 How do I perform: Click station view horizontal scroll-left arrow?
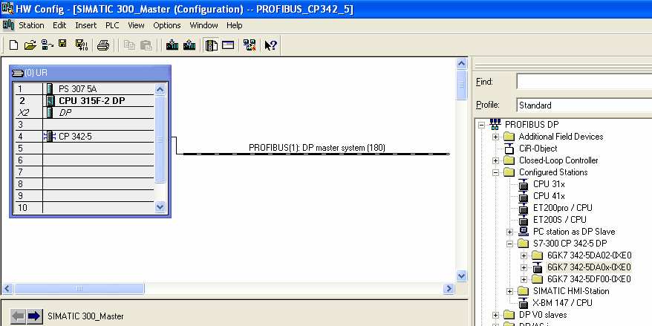pyautogui.click(x=7, y=289)
